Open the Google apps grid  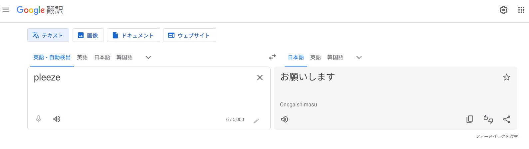[x=521, y=10]
